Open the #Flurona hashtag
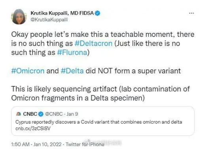 [72, 52]
